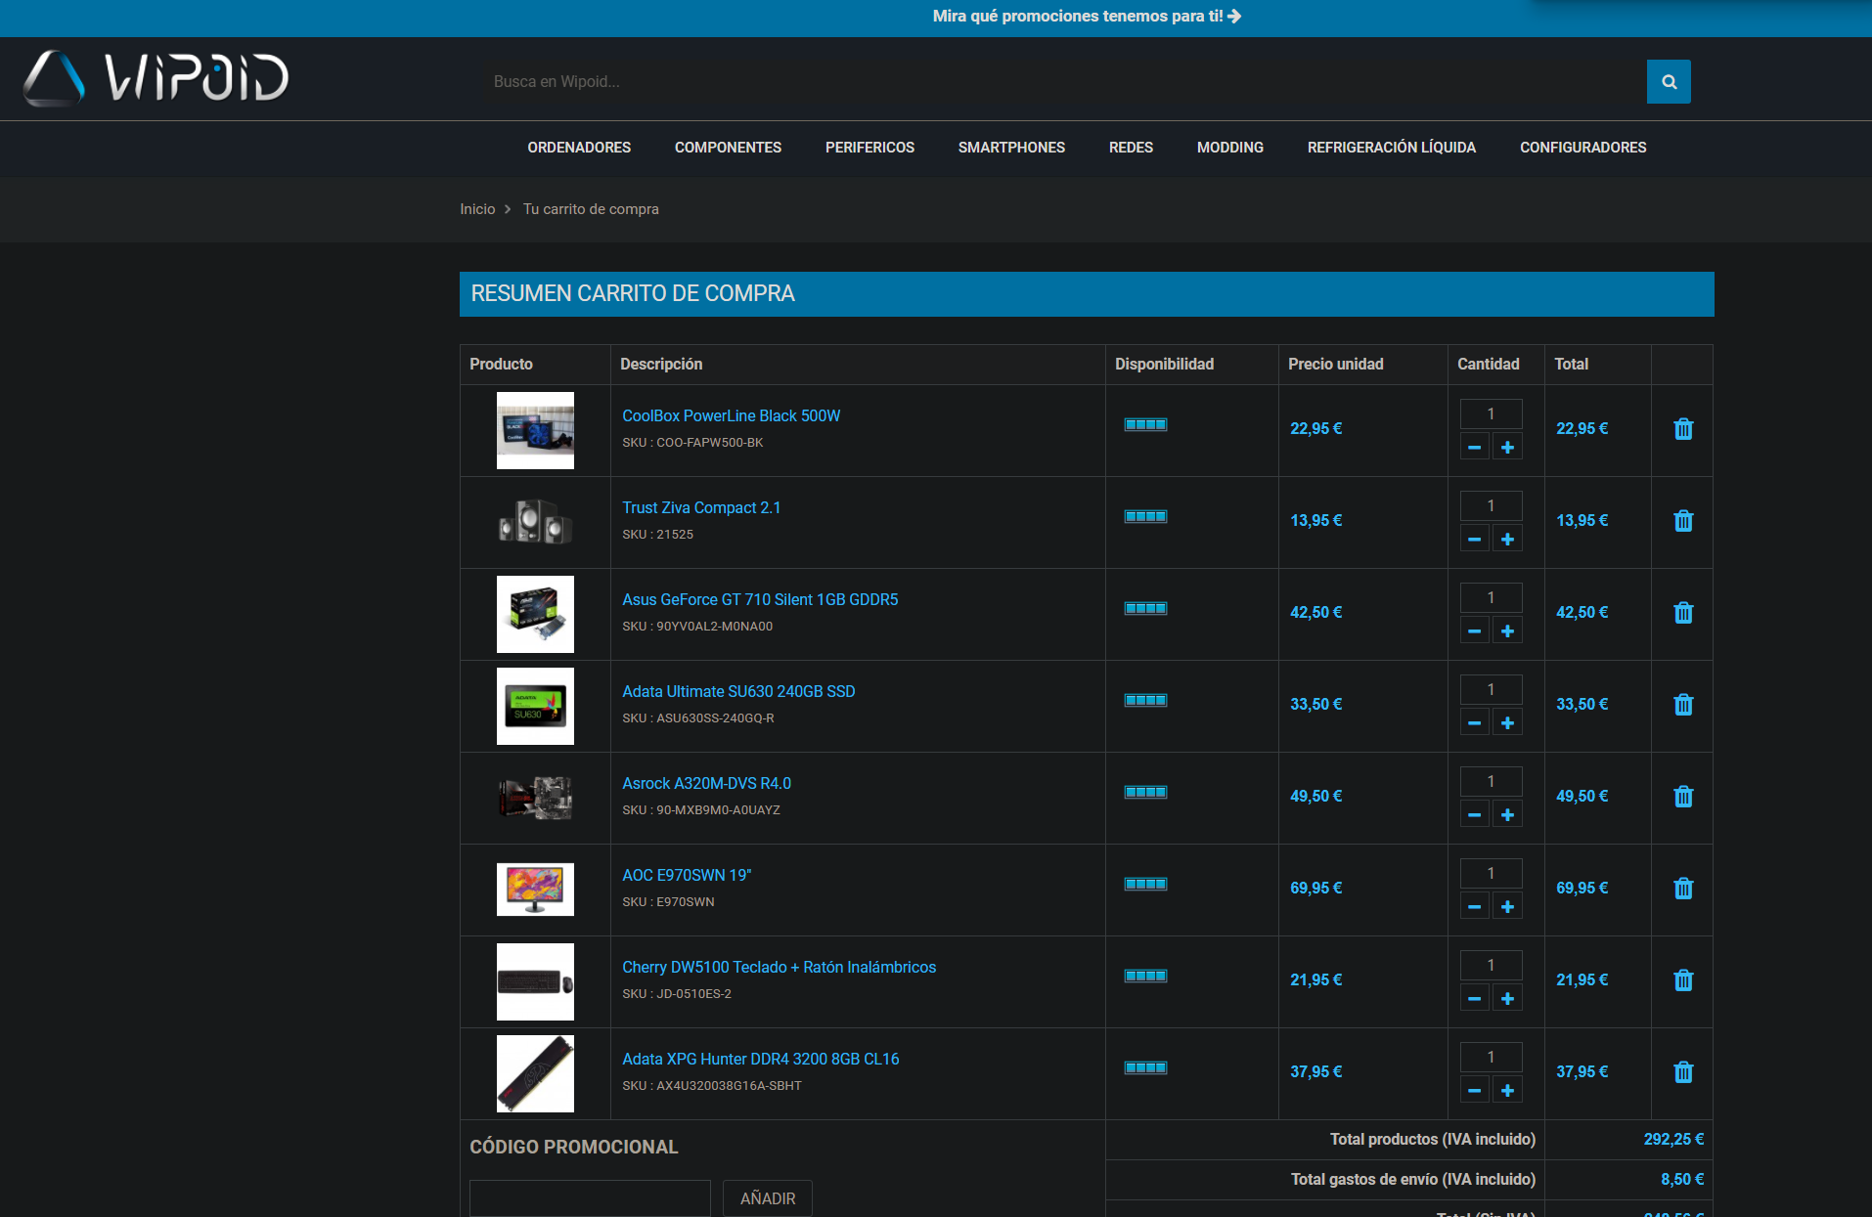This screenshot has height=1217, width=1872.
Task: Go to Inicio breadcrumb
Action: 477,209
